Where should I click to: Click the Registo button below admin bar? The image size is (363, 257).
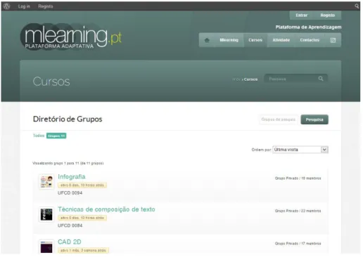[x=328, y=15]
